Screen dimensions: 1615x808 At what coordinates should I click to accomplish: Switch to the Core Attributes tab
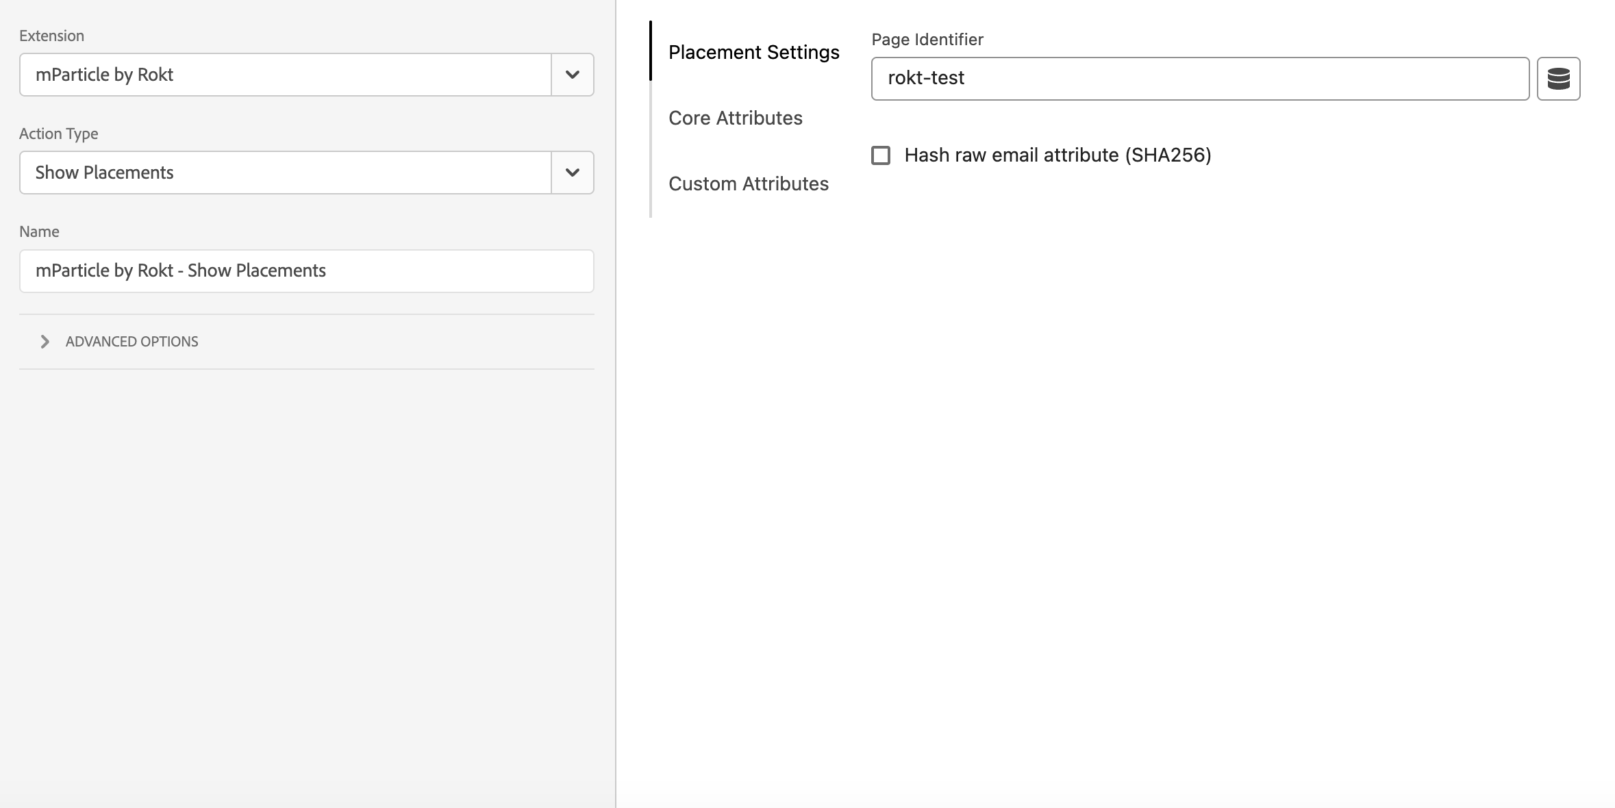tap(735, 118)
